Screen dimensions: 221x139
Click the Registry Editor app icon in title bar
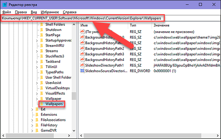click(4, 4)
